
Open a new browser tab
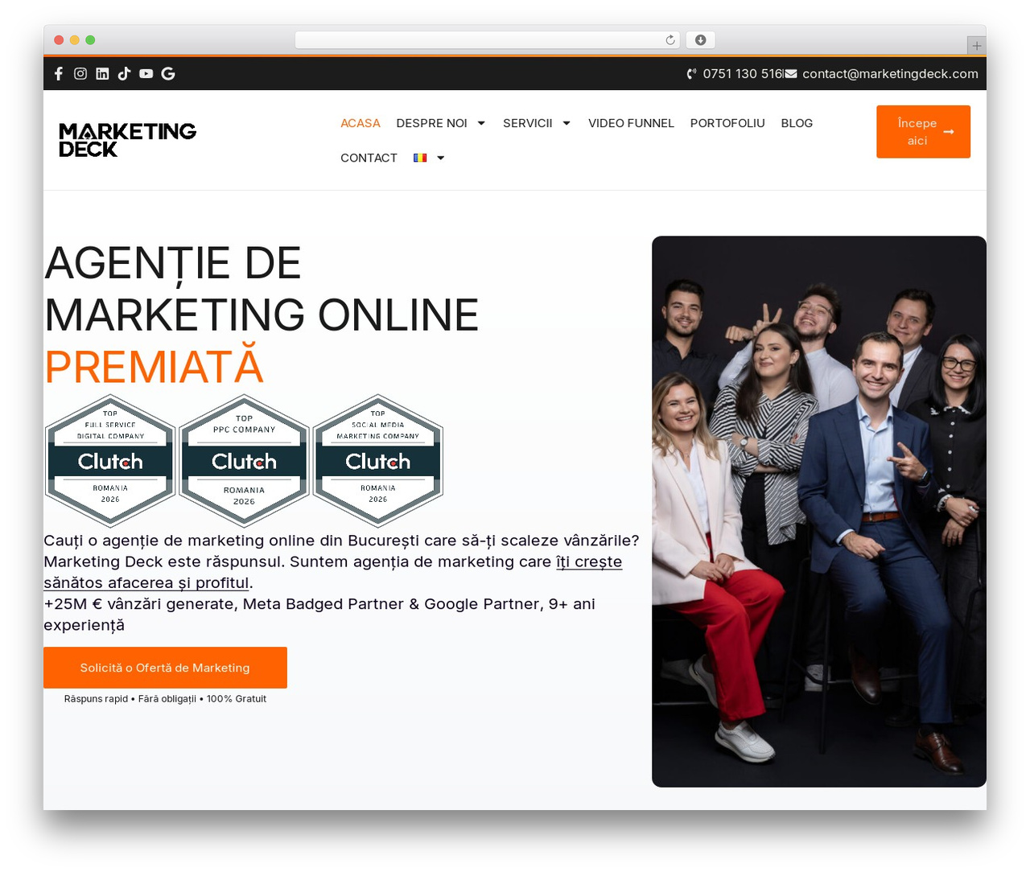[x=976, y=46]
